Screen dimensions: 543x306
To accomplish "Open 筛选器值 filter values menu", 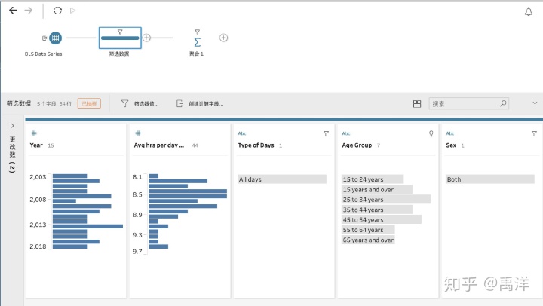I will coord(140,103).
